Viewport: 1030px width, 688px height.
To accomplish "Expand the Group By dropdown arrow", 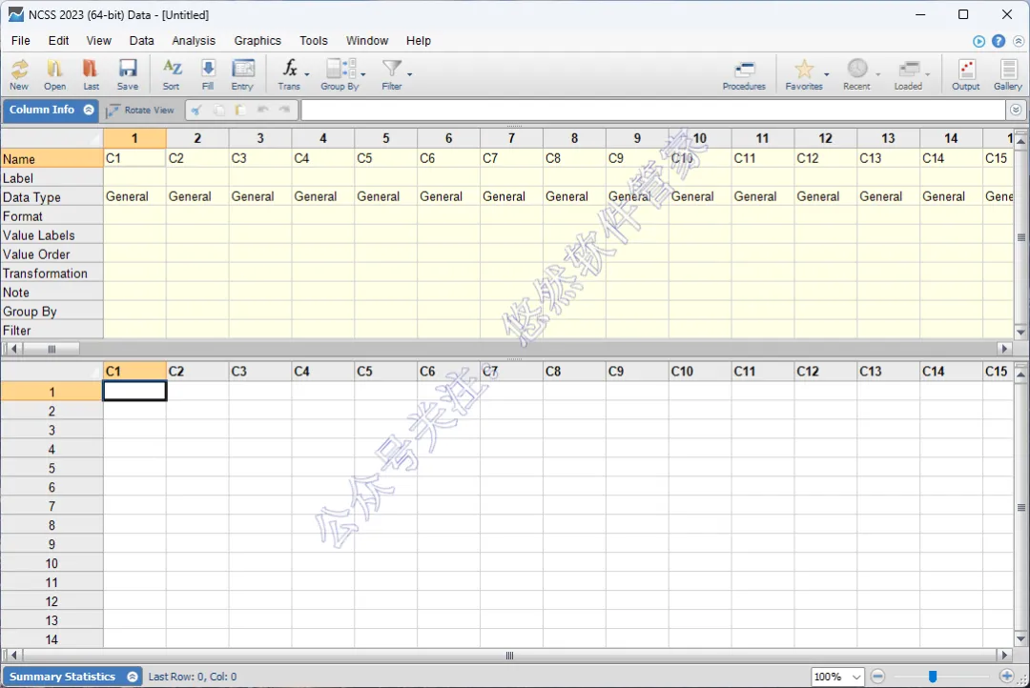I will coord(363,75).
